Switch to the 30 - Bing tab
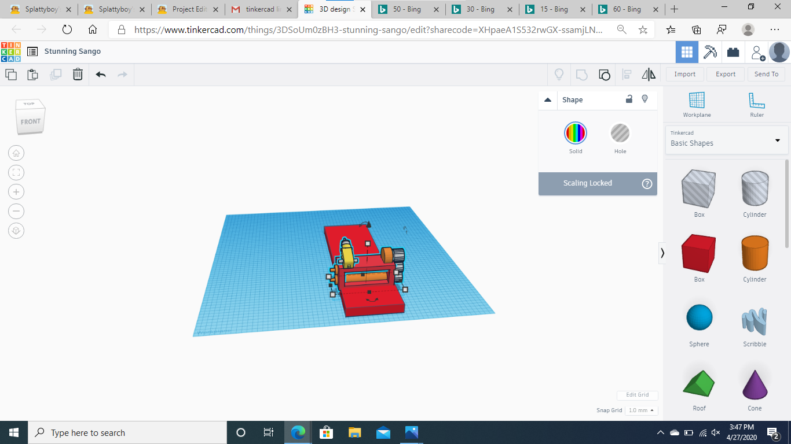The height and width of the screenshot is (444, 791). [x=482, y=9]
